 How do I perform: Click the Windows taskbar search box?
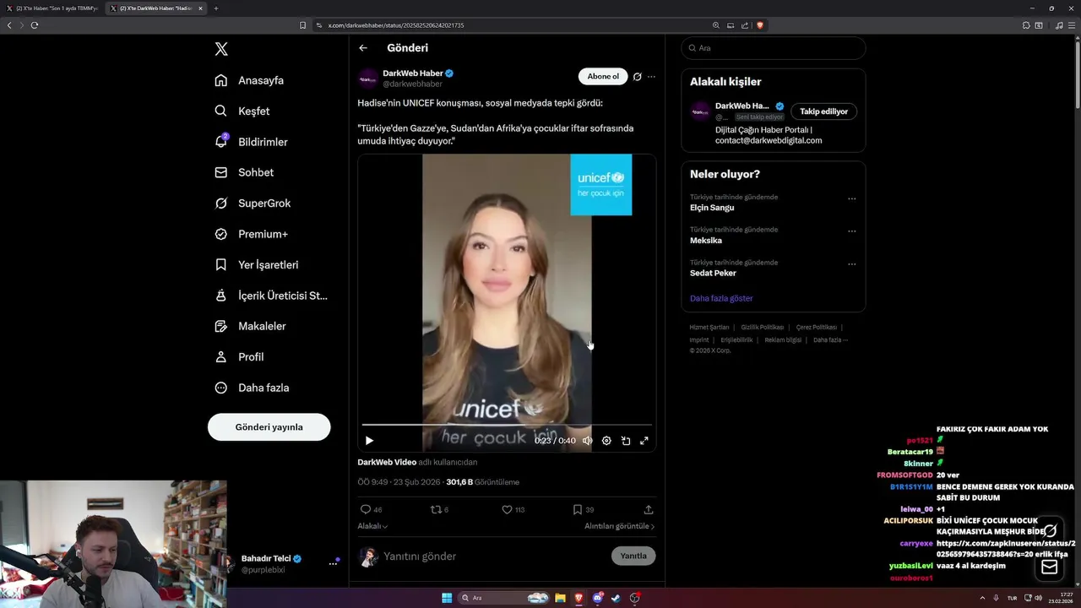504,598
